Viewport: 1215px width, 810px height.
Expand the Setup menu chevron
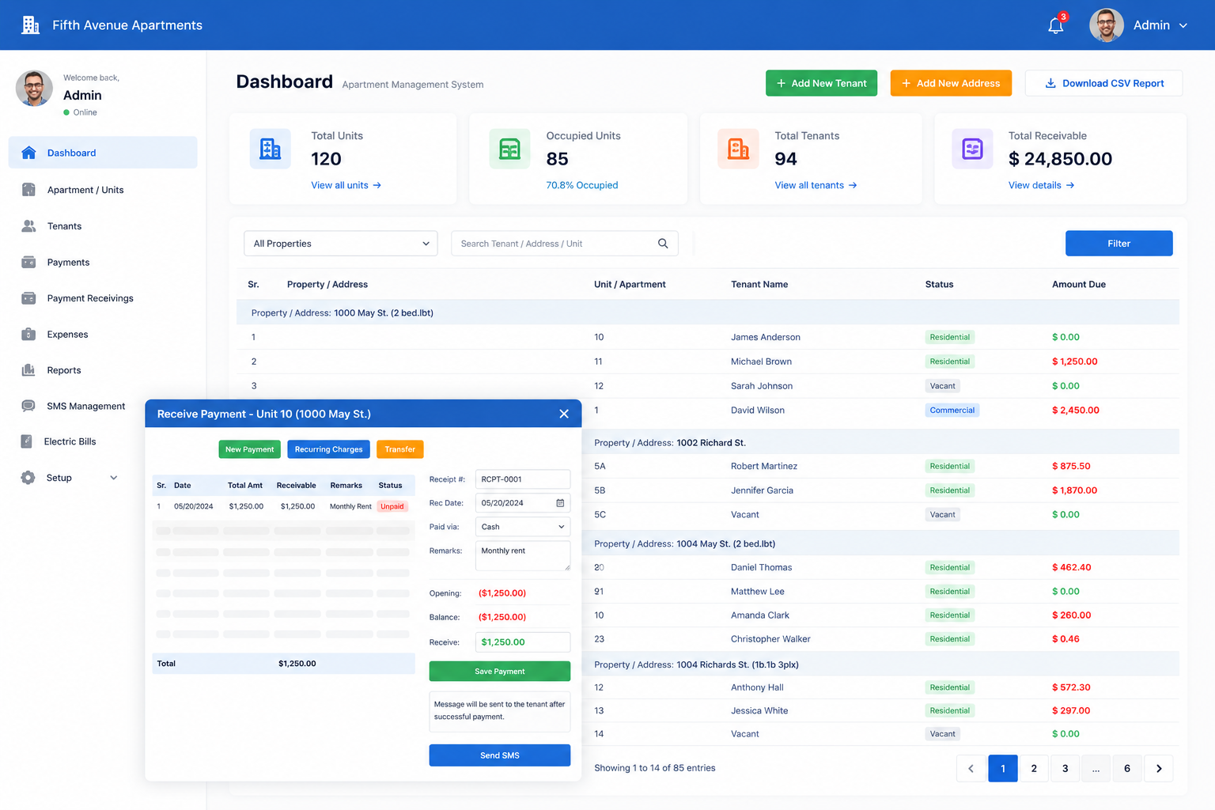[113, 478]
